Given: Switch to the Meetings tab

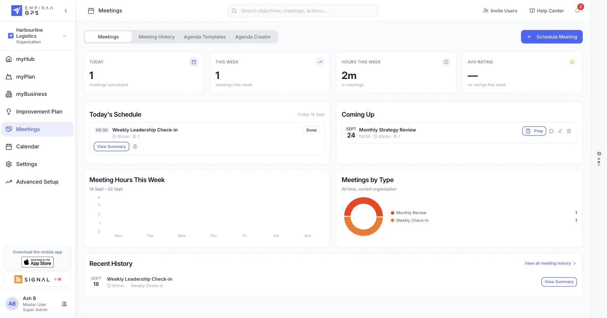Looking at the screenshot, I should tap(108, 36).
